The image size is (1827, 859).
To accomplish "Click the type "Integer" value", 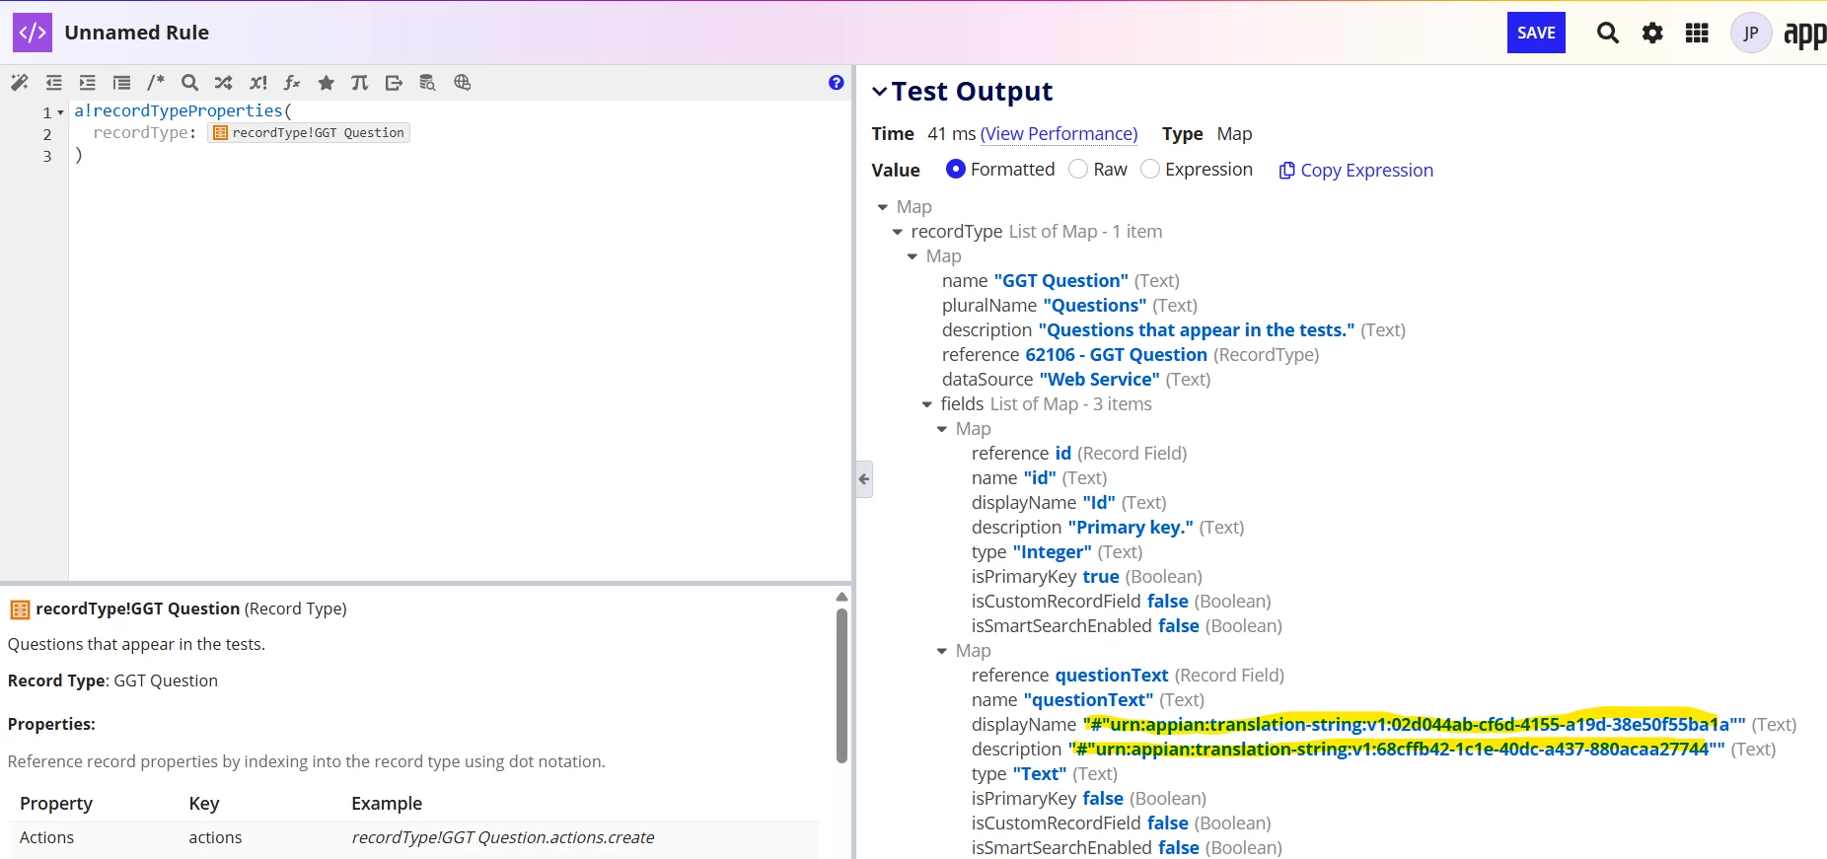I will pos(1052,551).
